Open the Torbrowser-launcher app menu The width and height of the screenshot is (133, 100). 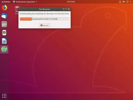coord(25,2)
